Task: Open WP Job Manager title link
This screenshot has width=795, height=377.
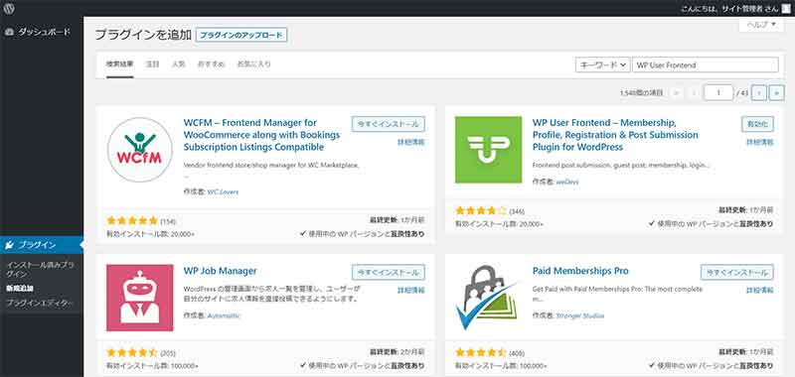Action: tap(220, 271)
